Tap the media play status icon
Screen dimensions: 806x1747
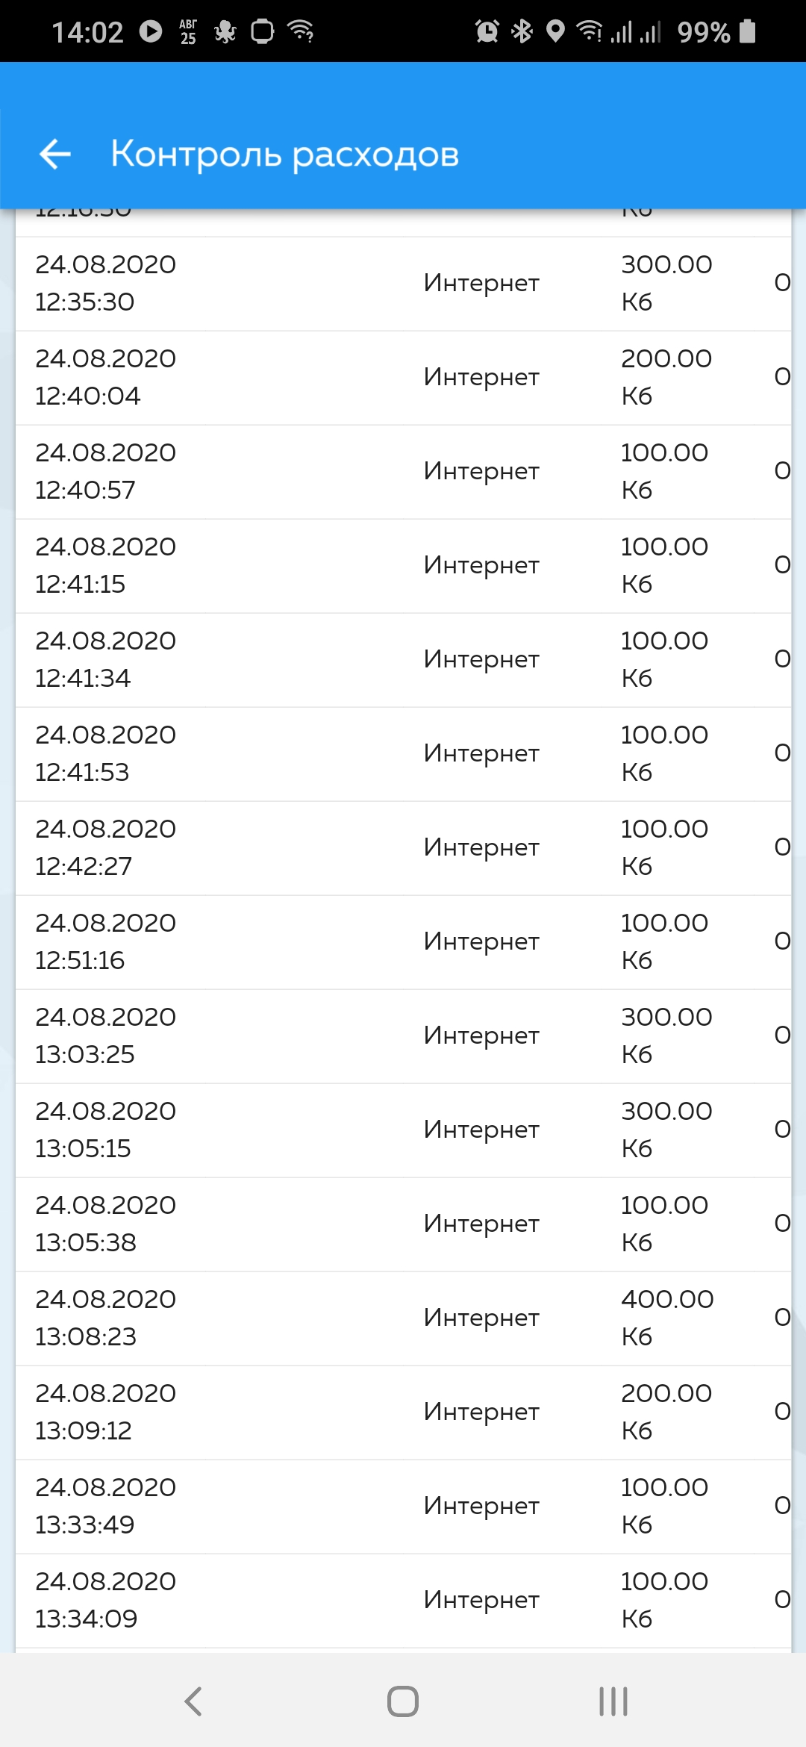pos(151,31)
